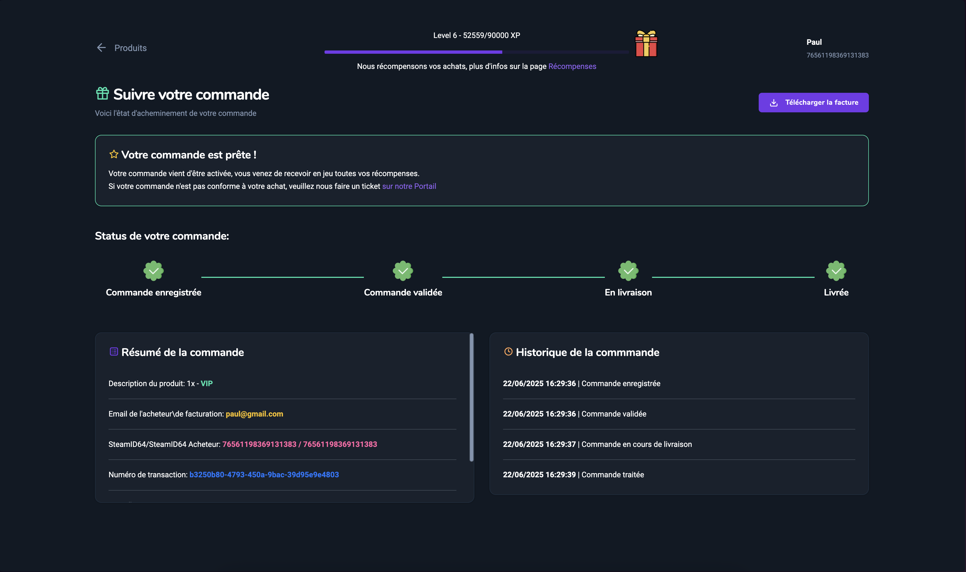Click the blue transaction number
This screenshot has width=966, height=572.
(264, 475)
